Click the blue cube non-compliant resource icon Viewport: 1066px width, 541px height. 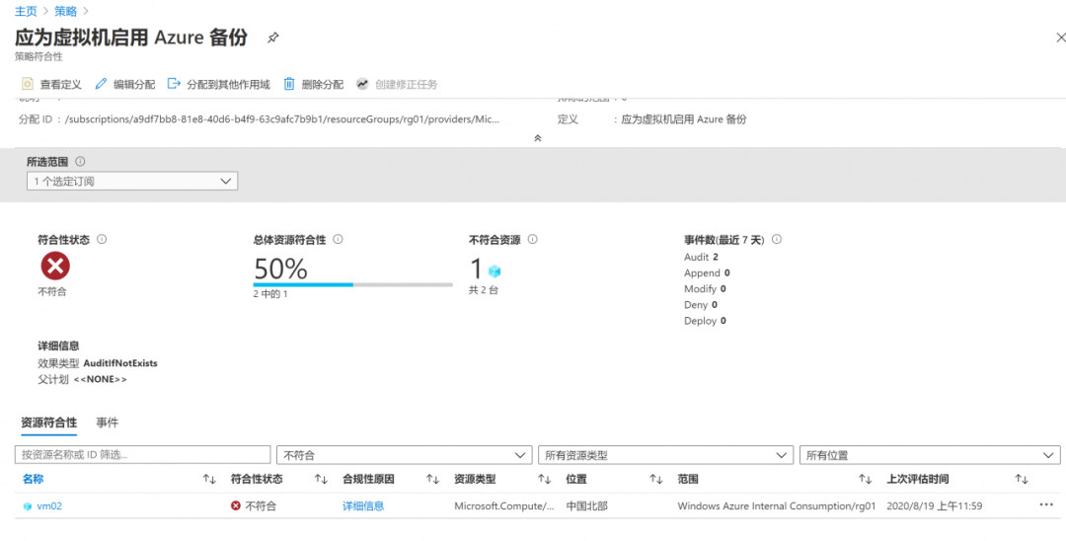(x=495, y=271)
